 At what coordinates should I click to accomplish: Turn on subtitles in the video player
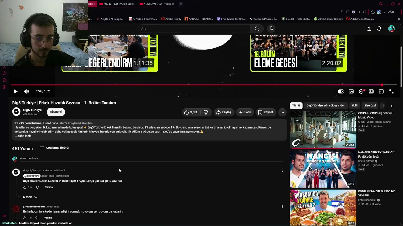tap(351, 91)
